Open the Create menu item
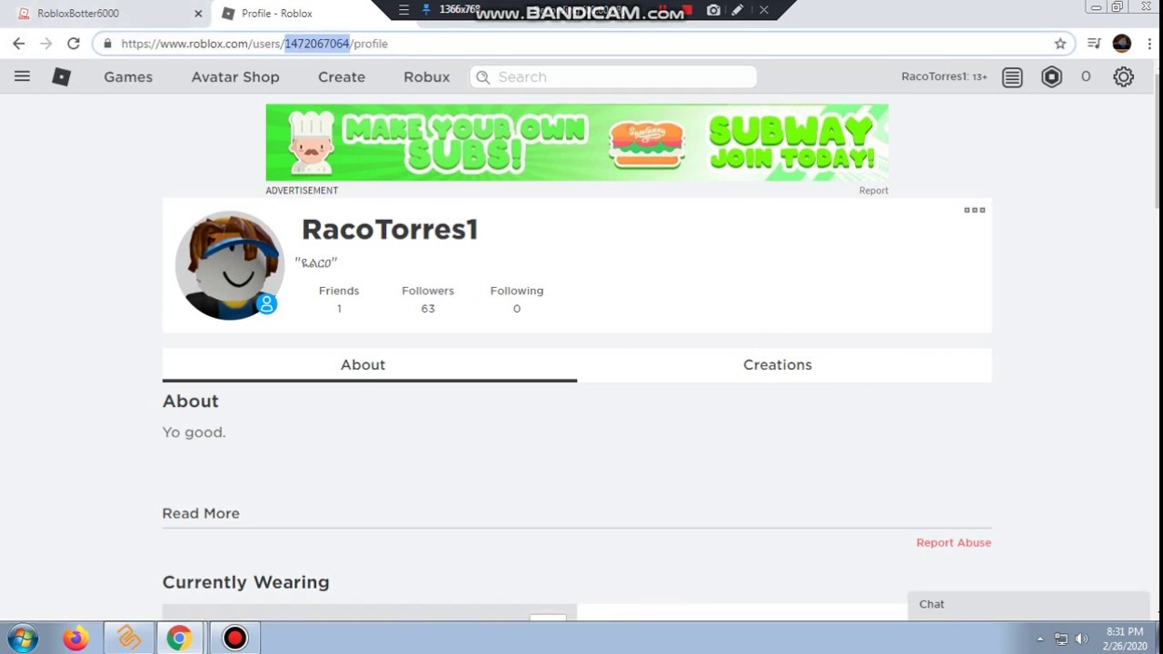This screenshot has height=654, width=1163. click(x=342, y=77)
